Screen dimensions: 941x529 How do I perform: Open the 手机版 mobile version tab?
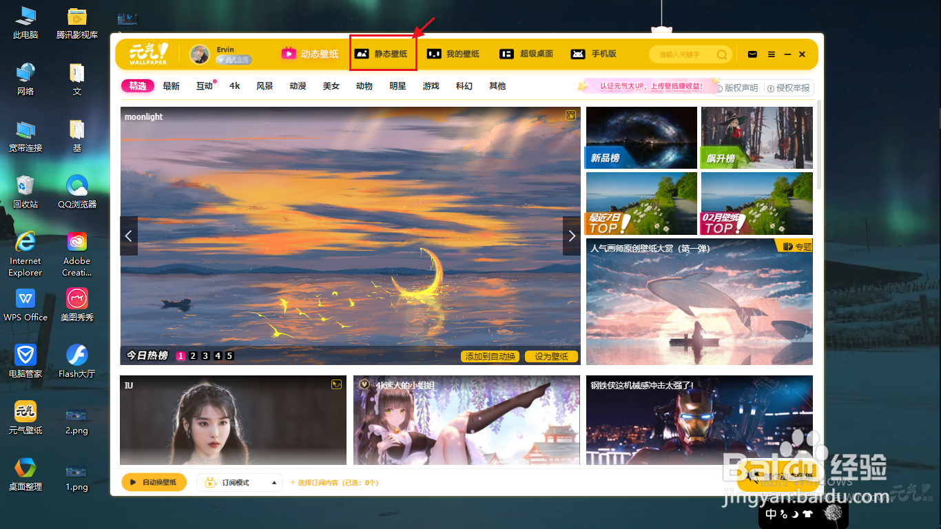pos(593,54)
